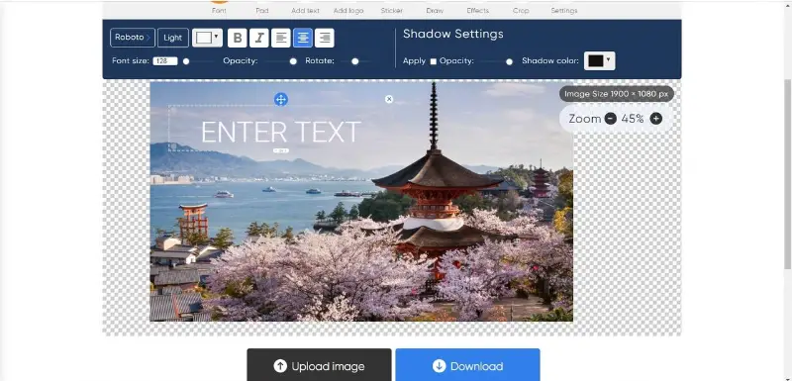Click the Upload image button
This screenshot has height=381, width=792.
pyautogui.click(x=319, y=365)
